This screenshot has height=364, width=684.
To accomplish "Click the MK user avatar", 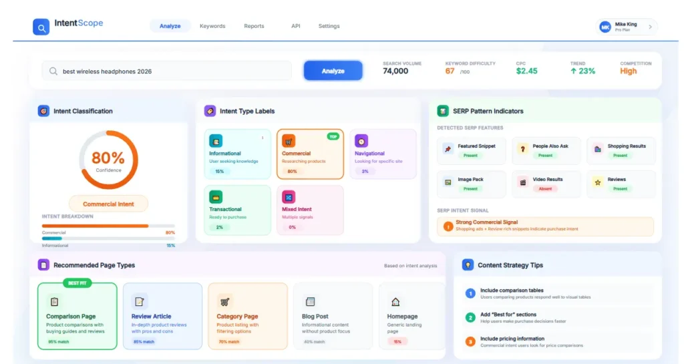I will (x=605, y=27).
